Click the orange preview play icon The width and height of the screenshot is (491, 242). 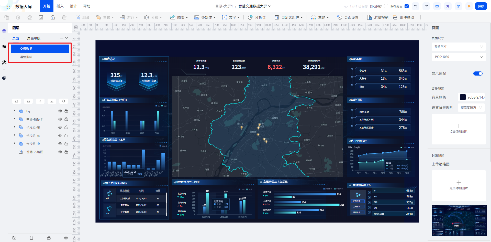click(469, 6)
